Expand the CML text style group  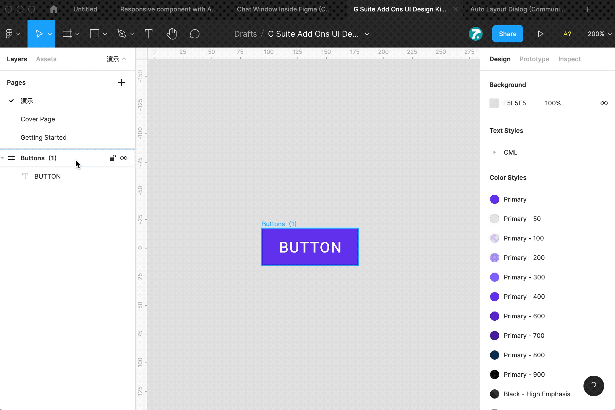click(x=494, y=152)
